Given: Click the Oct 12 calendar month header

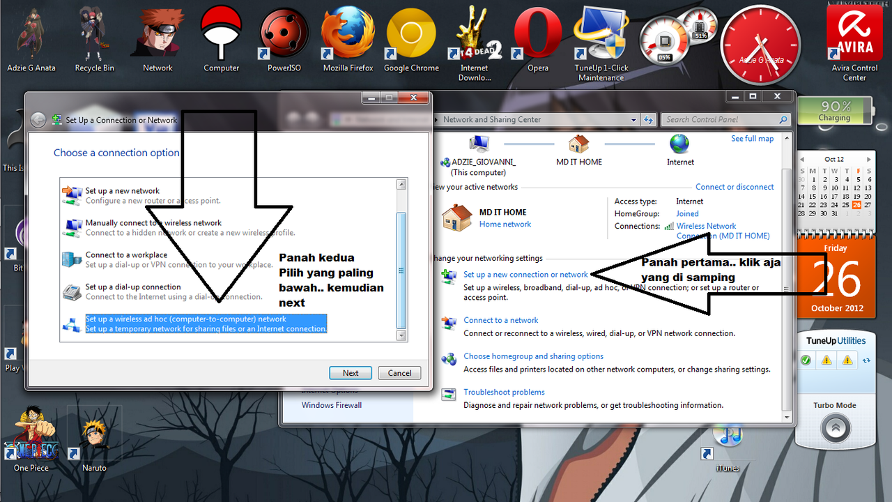Looking at the screenshot, I should click(x=834, y=160).
